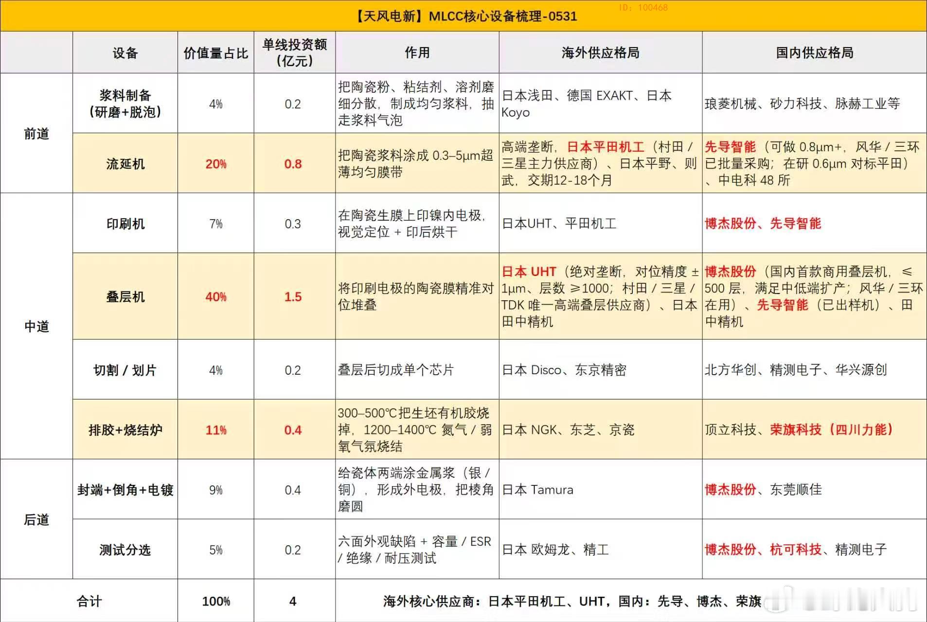Select the 4% value for 浆料制备

coord(215,104)
